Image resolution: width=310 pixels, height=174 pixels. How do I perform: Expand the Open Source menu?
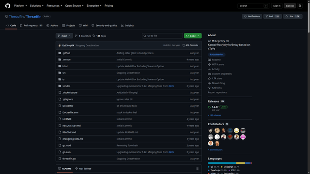pos(74,6)
